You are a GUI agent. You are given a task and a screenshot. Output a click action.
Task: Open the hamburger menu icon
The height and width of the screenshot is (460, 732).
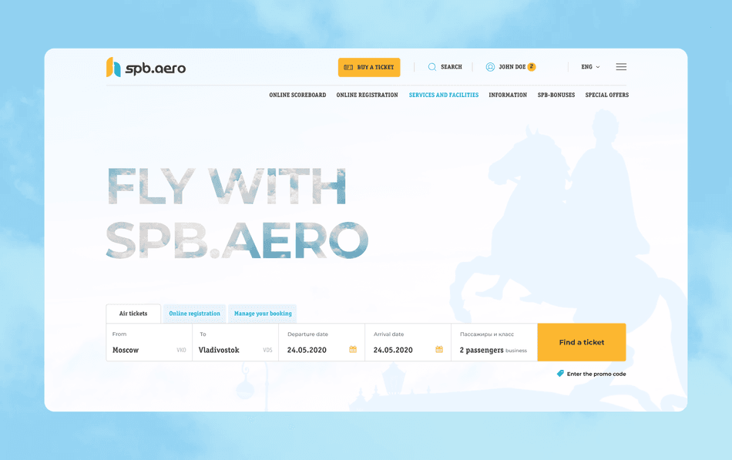[621, 67]
